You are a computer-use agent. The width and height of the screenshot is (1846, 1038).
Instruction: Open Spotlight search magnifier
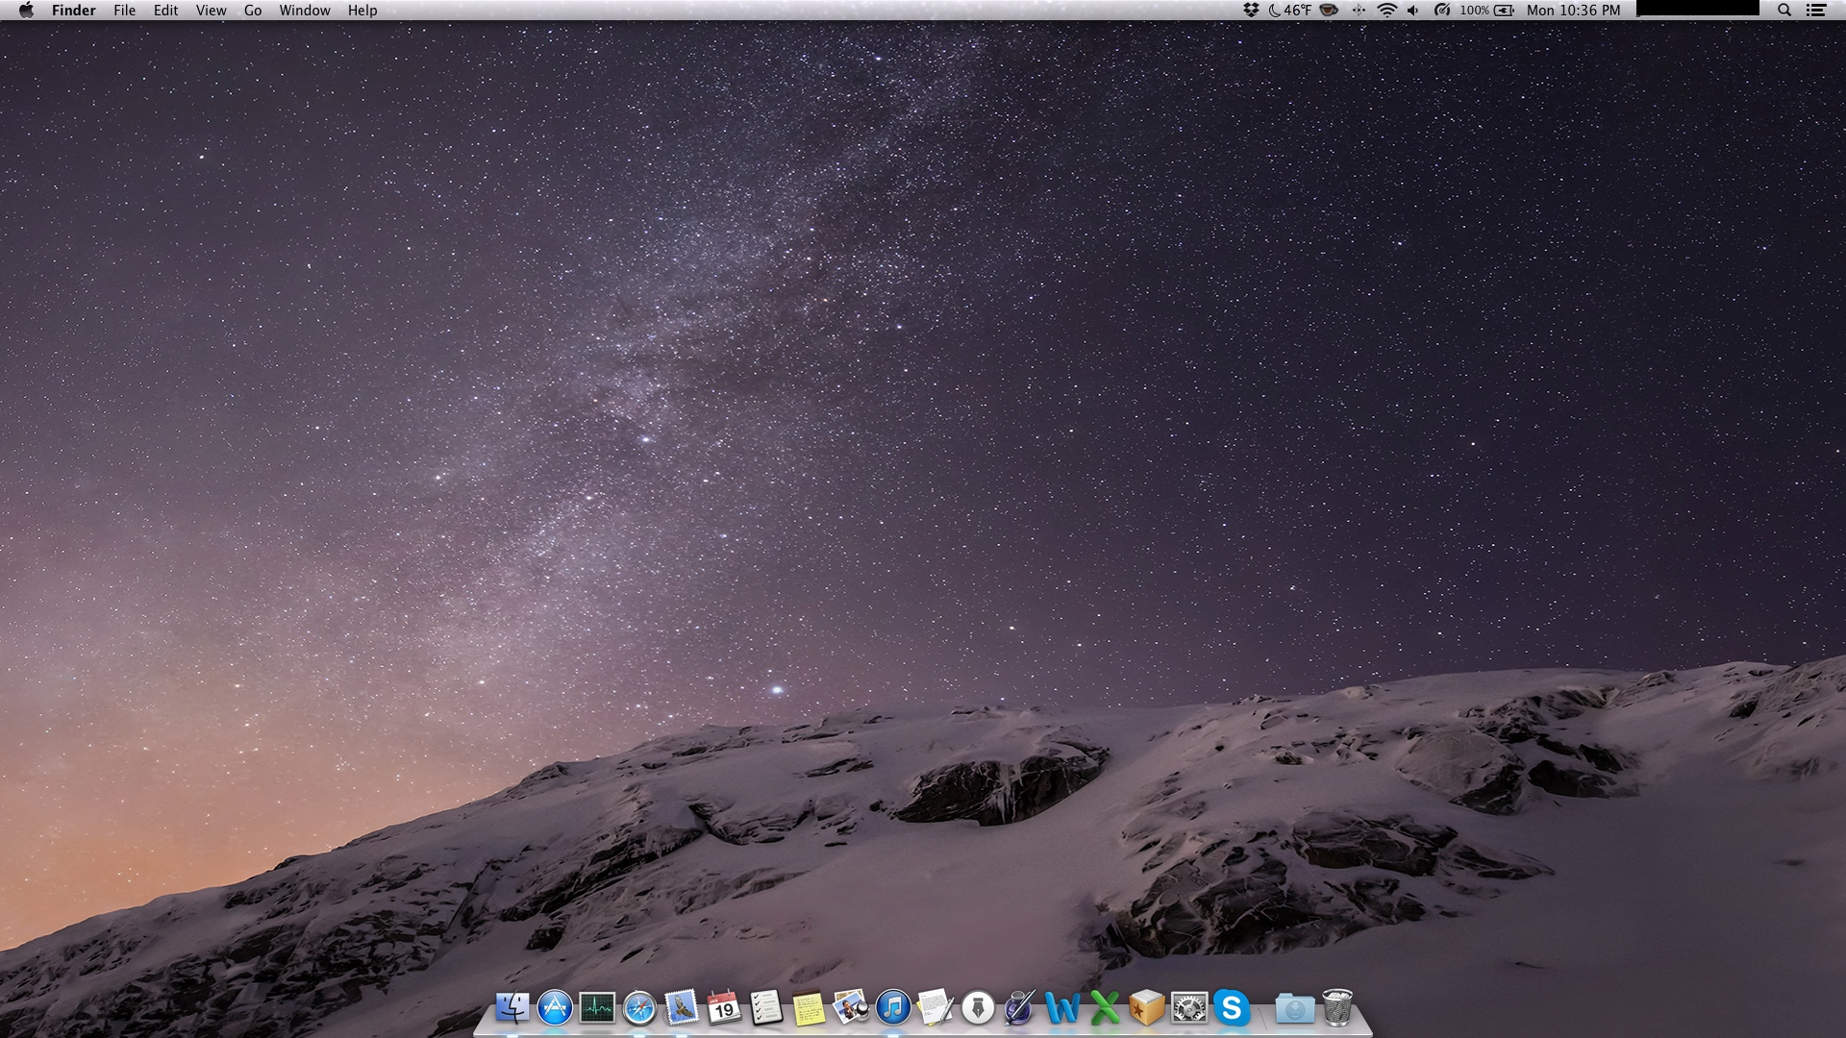(1784, 11)
